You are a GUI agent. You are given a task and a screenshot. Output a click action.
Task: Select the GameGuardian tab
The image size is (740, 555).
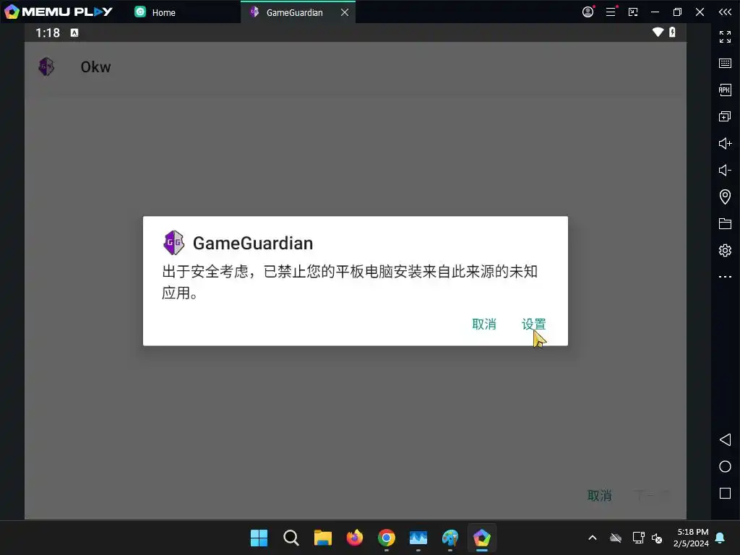pyautogui.click(x=294, y=12)
